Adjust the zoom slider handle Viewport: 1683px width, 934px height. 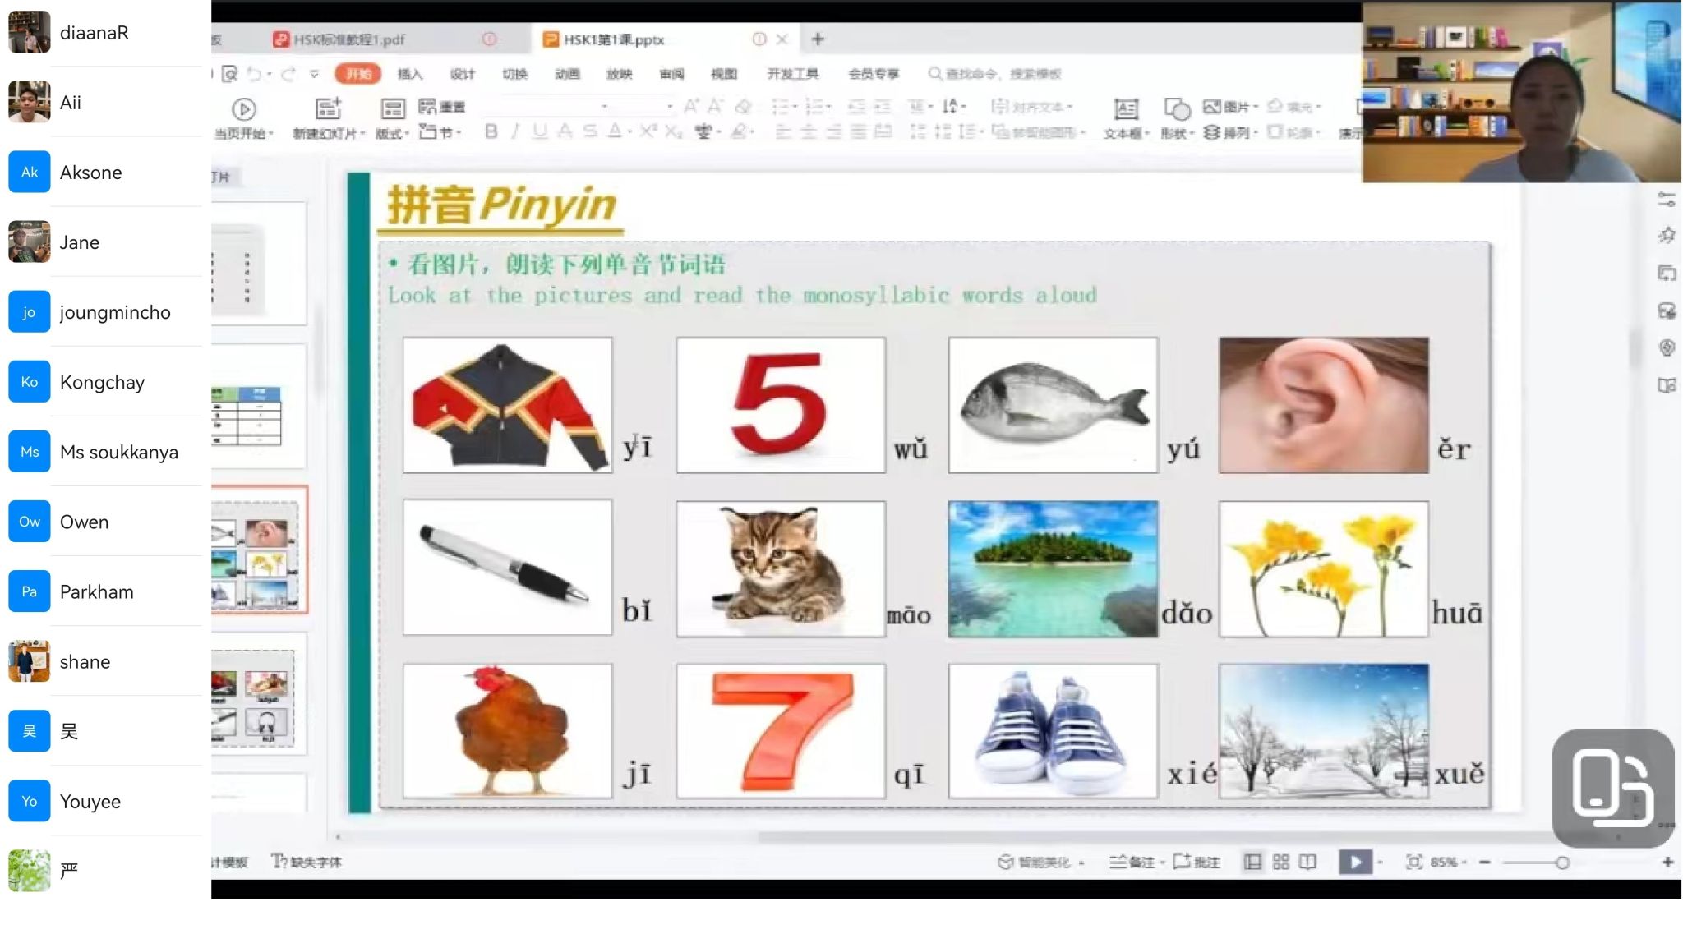[x=1562, y=863]
